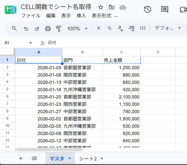Undo the last action

click(x=26, y=28)
